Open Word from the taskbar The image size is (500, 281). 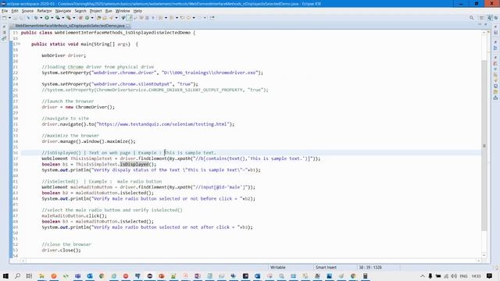click(257, 276)
